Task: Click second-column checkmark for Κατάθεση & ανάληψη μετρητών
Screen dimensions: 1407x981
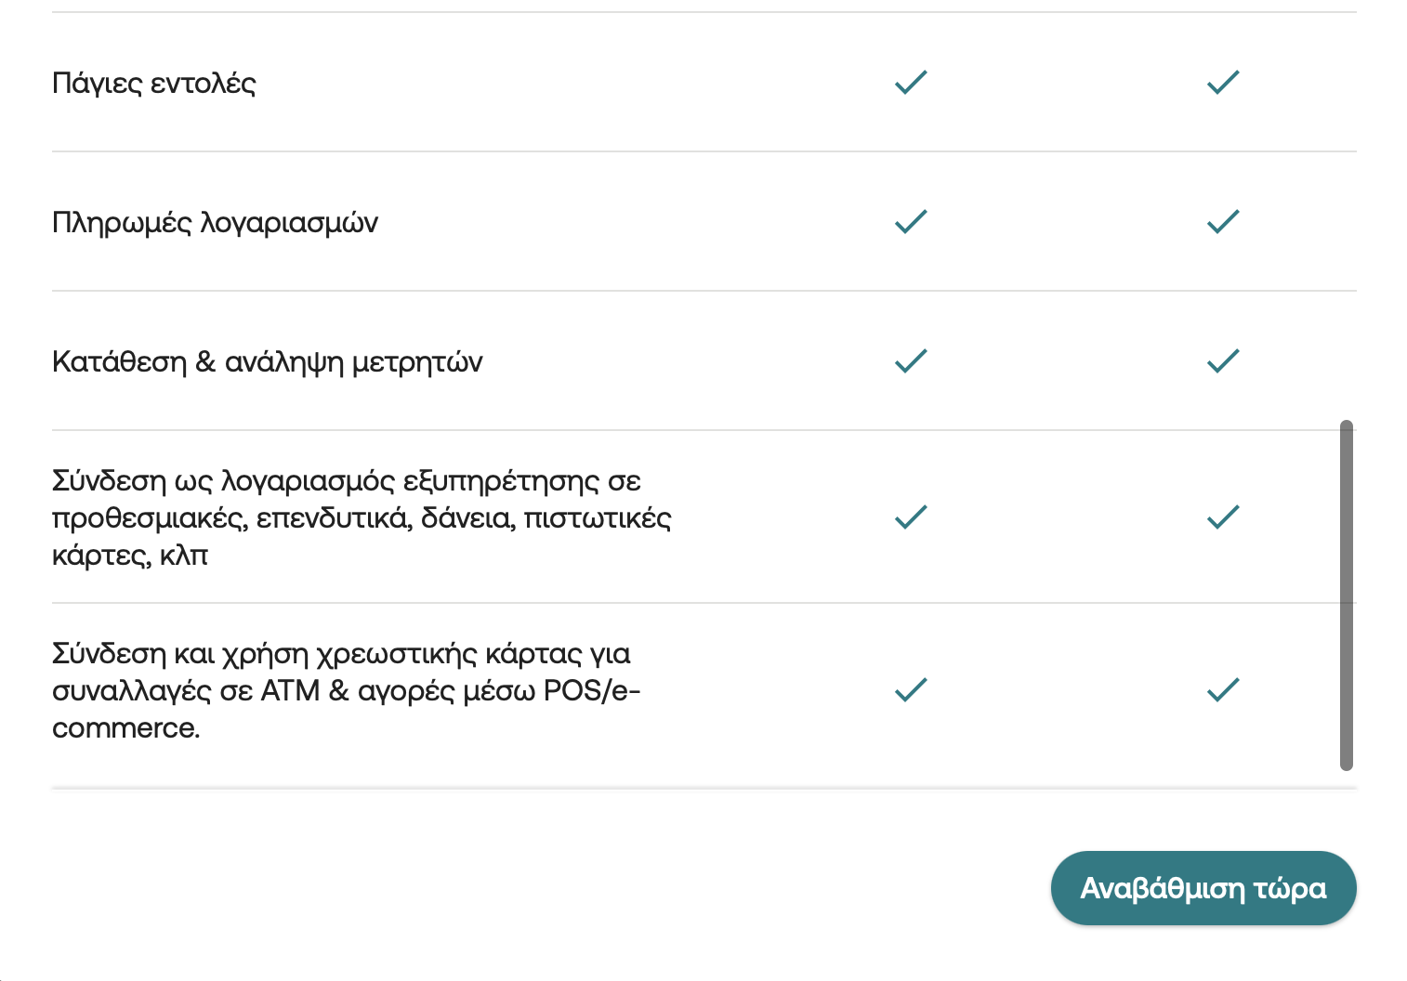Action: pos(1223,360)
